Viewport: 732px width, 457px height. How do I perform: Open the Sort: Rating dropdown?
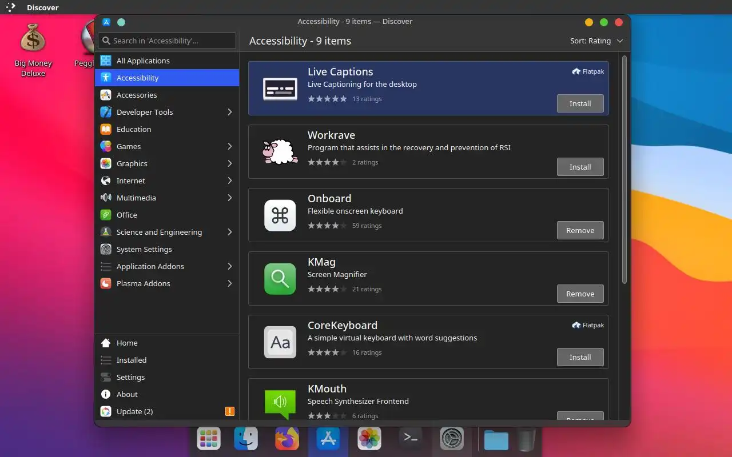point(596,41)
